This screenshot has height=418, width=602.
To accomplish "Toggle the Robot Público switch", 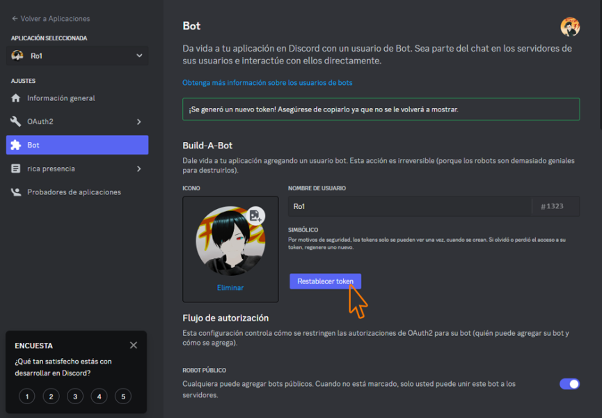I will (x=569, y=384).
